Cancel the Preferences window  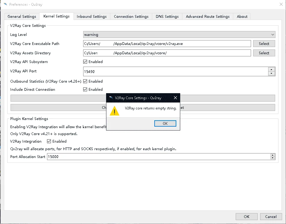click(271, 216)
